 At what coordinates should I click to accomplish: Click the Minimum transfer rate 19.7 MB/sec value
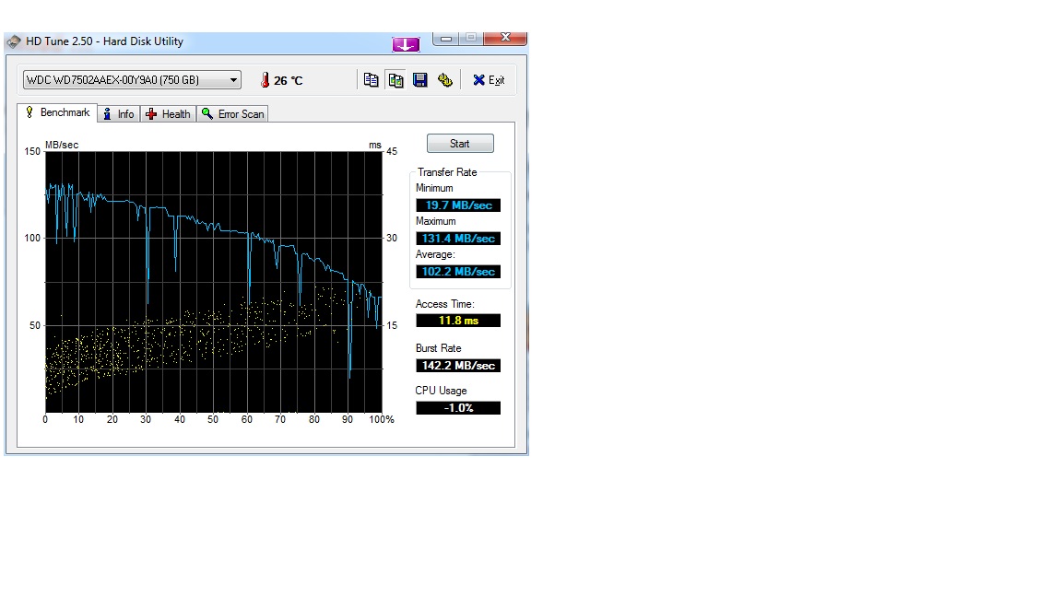pos(458,205)
